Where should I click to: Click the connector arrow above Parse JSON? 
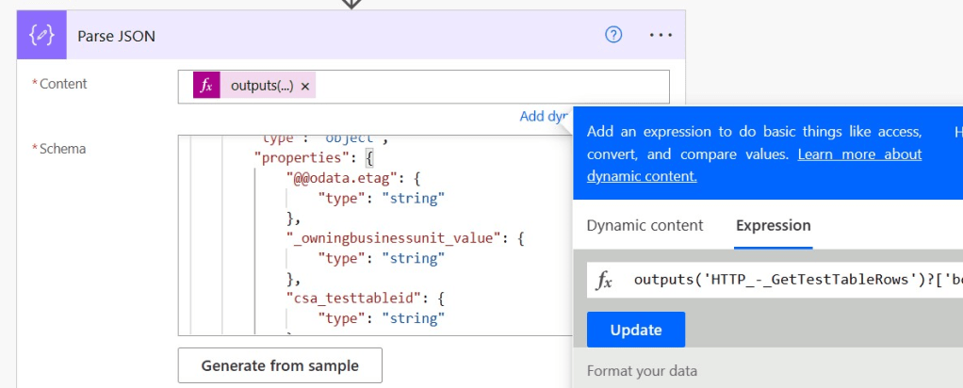351,4
